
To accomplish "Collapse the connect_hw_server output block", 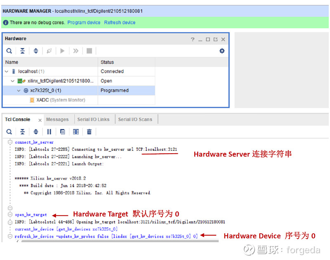I will [x=10, y=142].
